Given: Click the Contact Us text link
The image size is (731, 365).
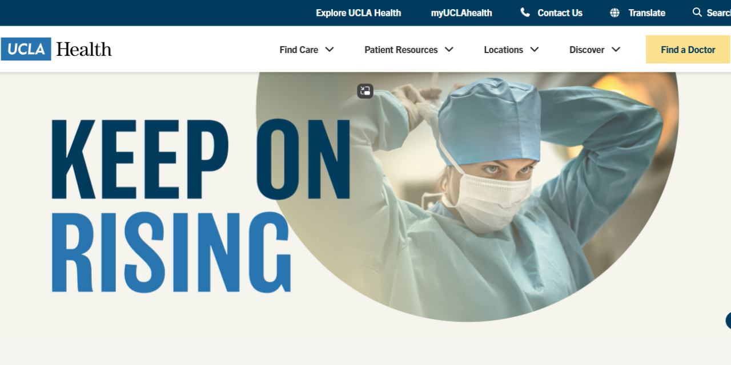Looking at the screenshot, I should tap(560, 13).
